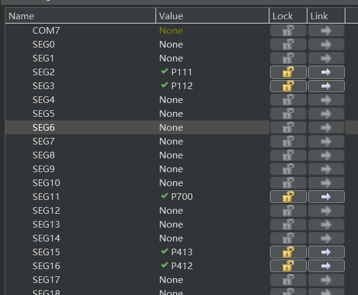The width and height of the screenshot is (358, 295).
Task: Follow the link arrow for SEG3
Action: point(326,86)
